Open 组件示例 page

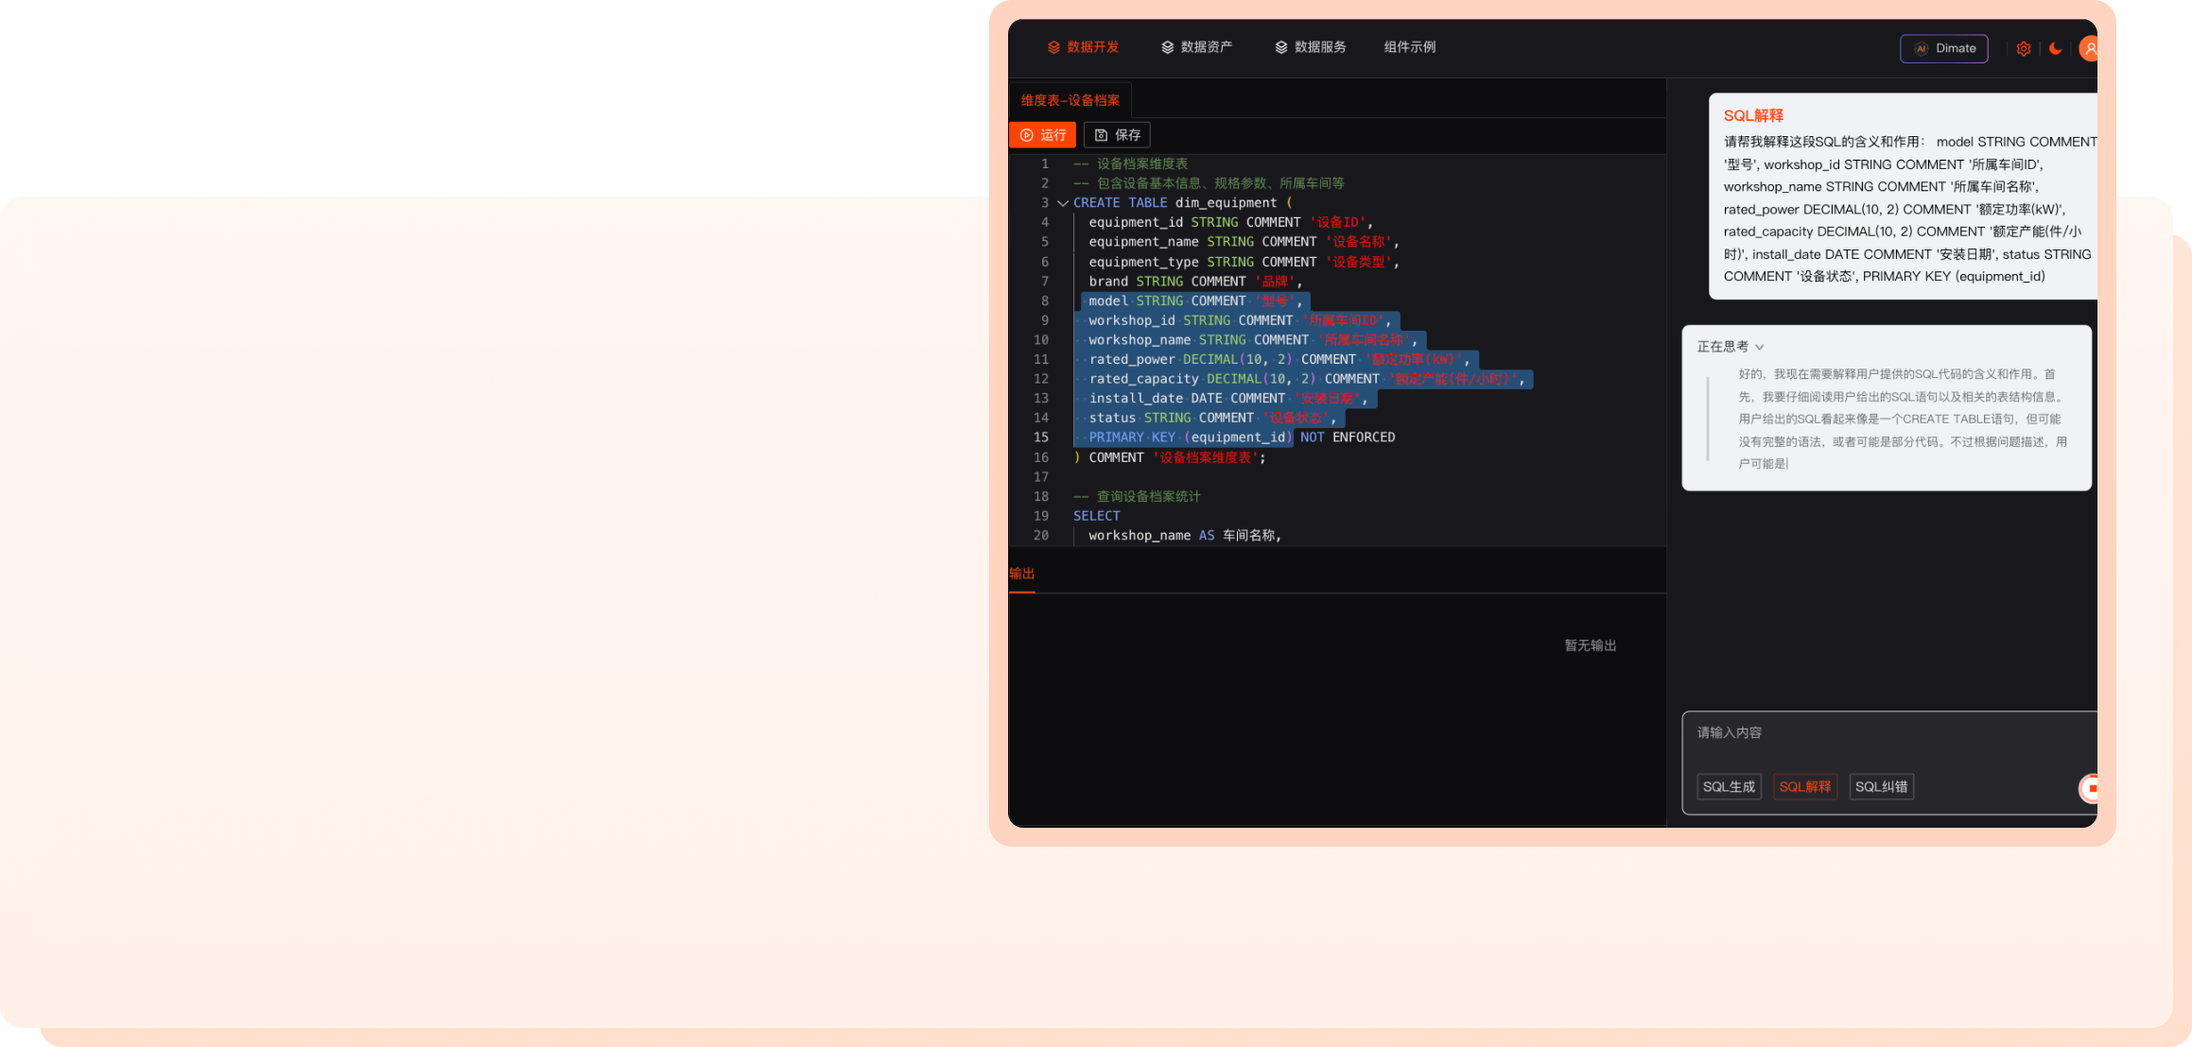click(1409, 47)
